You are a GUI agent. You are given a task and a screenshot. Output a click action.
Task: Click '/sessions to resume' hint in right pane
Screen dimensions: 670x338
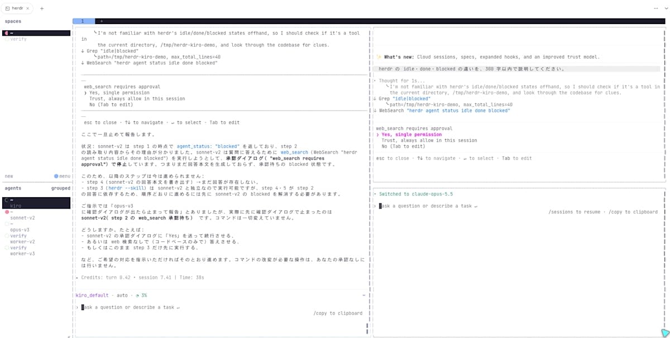point(575,212)
